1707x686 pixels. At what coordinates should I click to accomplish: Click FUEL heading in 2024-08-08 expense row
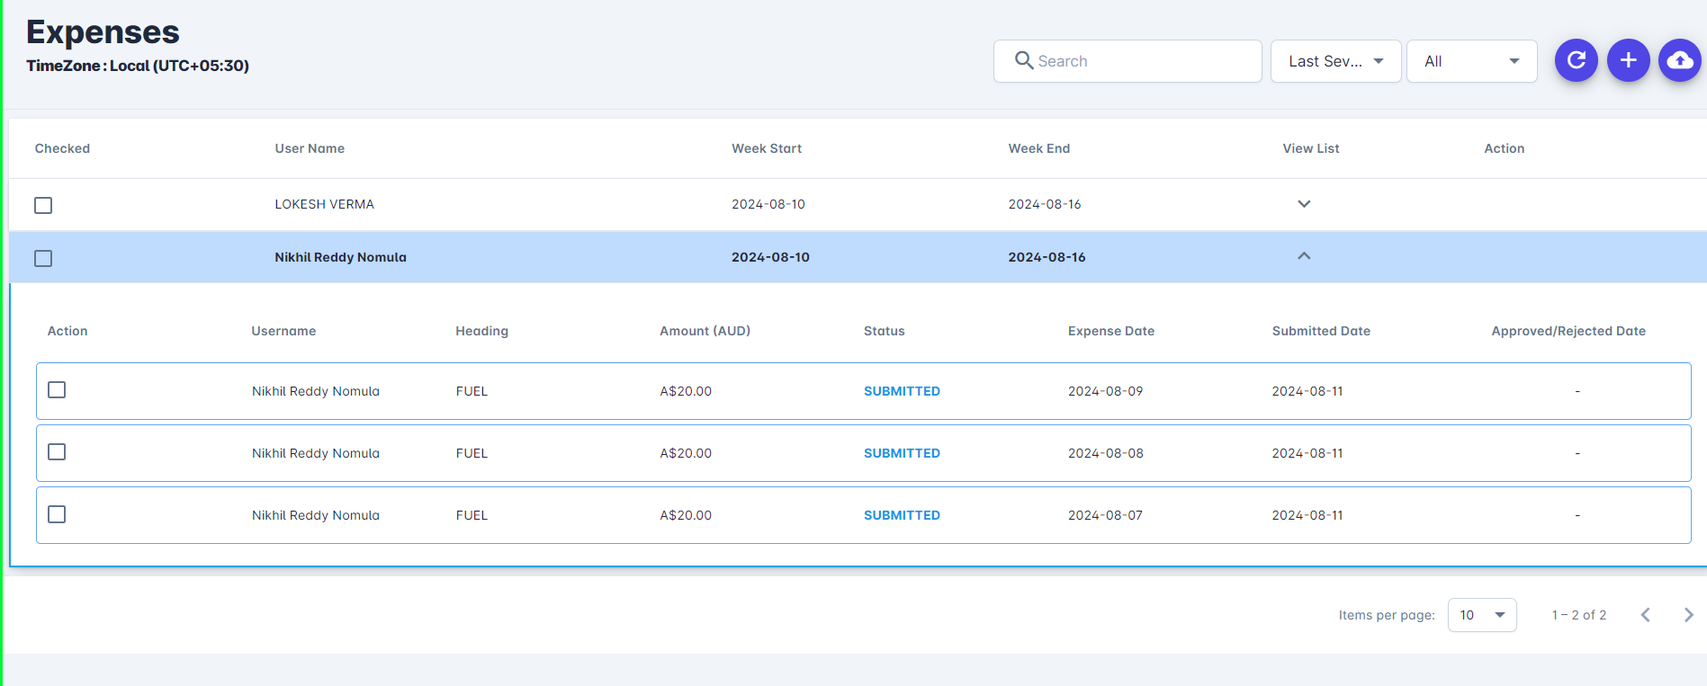[472, 453]
